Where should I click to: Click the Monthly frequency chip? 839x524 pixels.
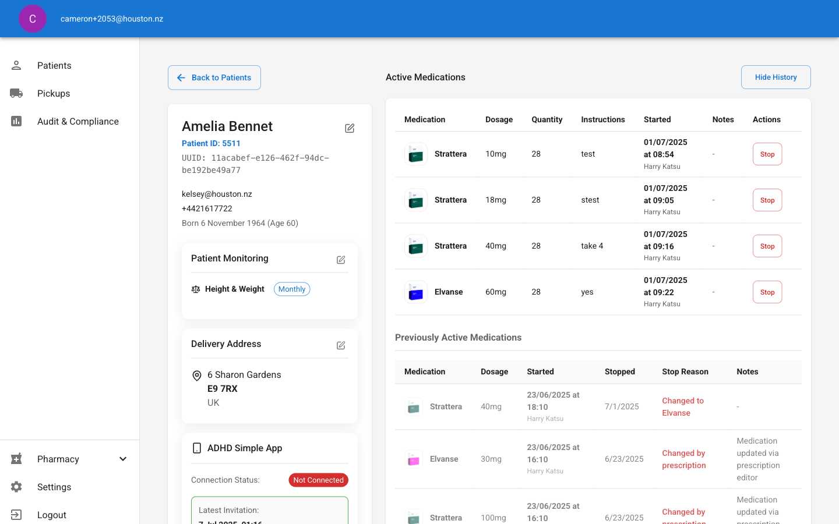tap(292, 289)
